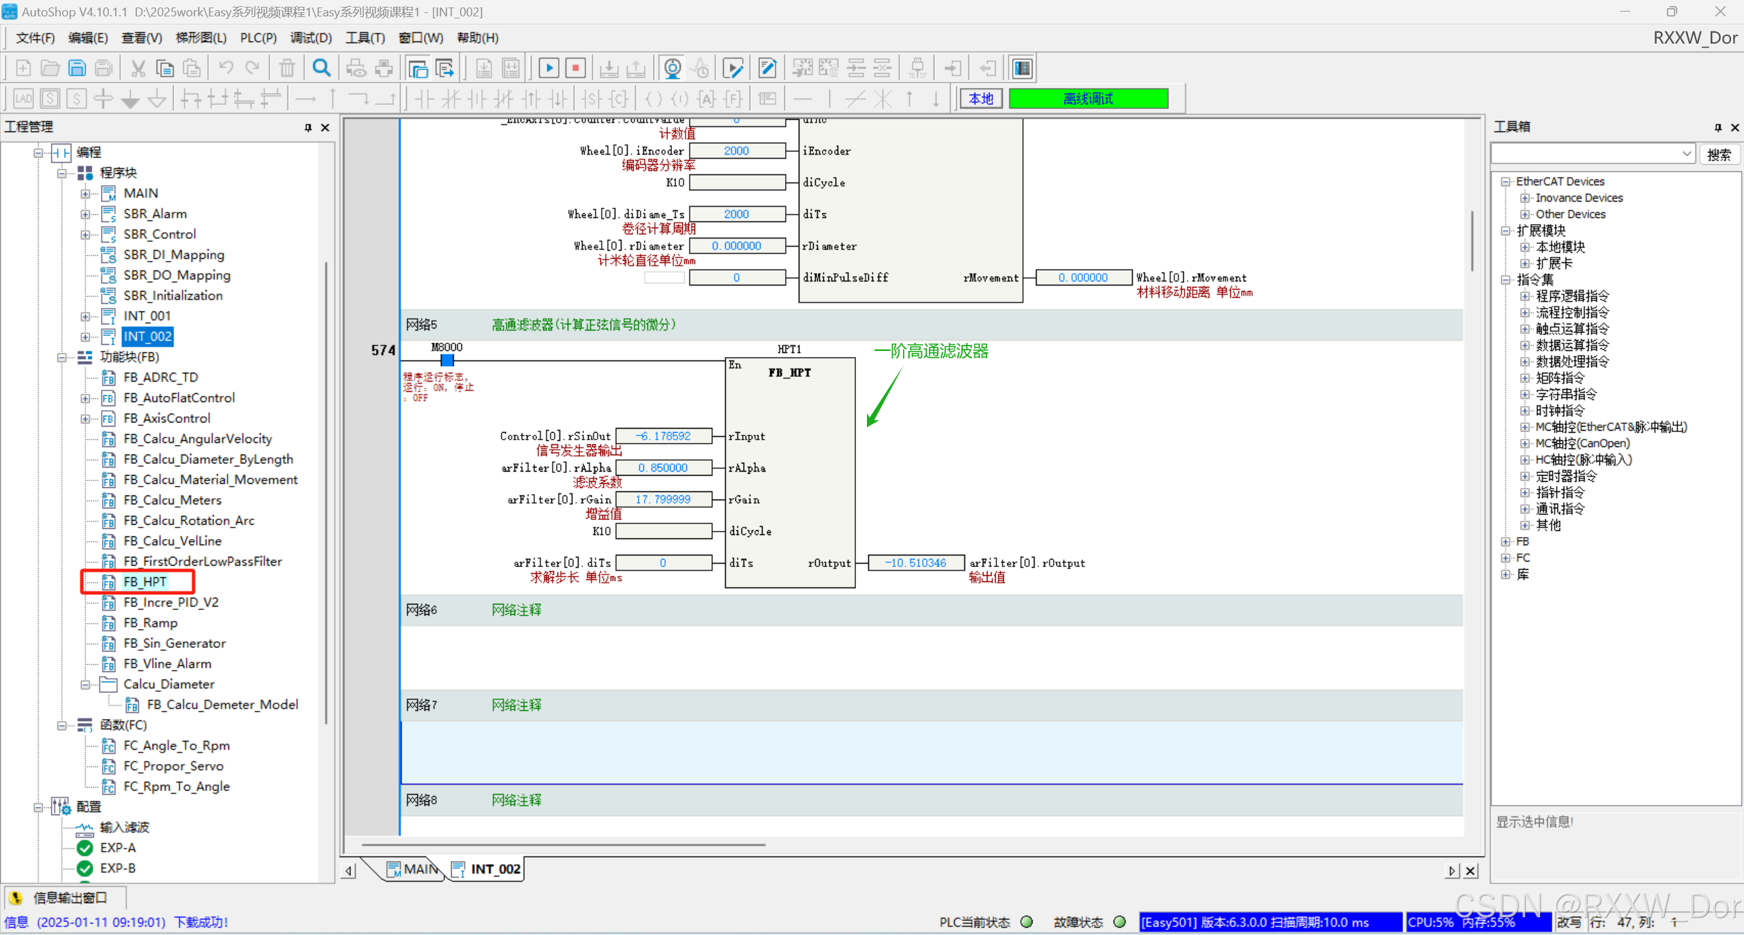Expand the MAIN program tree node
The image size is (1744, 935).
pyautogui.click(x=85, y=194)
